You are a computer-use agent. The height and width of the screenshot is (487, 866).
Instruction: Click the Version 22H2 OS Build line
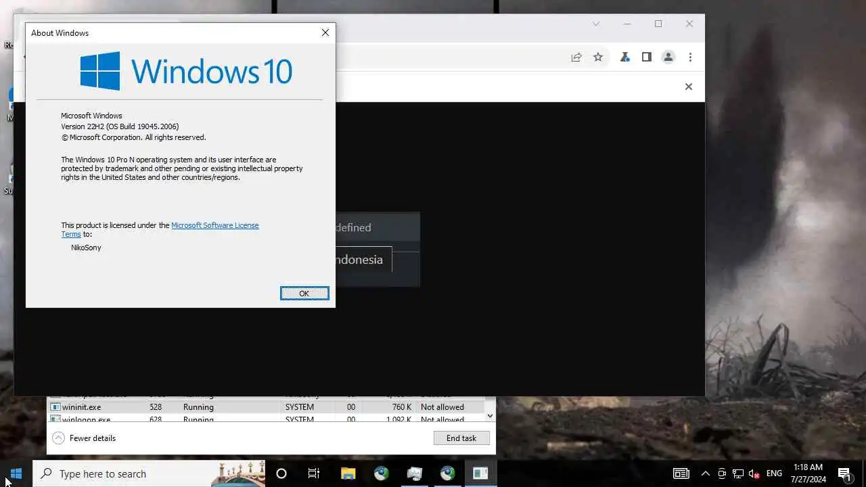pyautogui.click(x=120, y=126)
